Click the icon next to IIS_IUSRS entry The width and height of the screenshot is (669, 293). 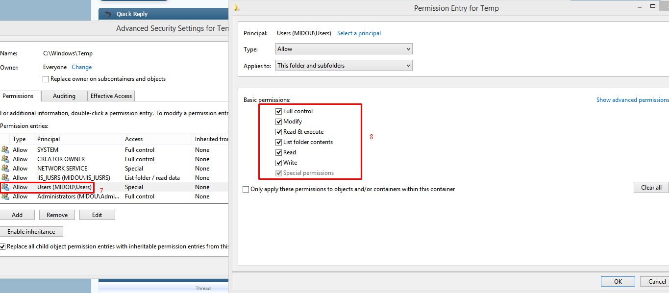click(x=5, y=178)
